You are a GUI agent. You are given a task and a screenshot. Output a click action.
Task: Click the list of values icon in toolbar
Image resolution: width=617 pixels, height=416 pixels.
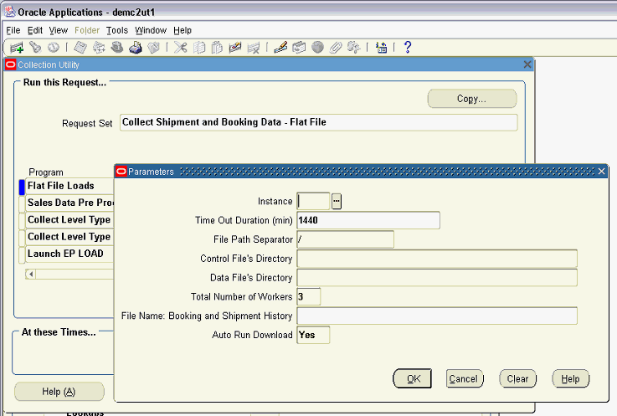(381, 48)
